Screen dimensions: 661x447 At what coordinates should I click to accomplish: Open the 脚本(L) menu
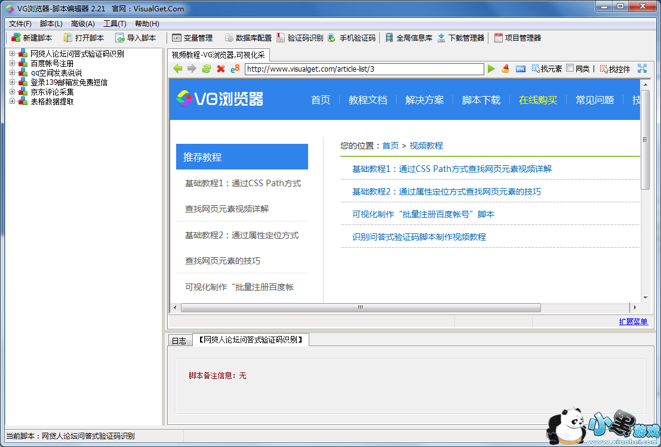51,24
